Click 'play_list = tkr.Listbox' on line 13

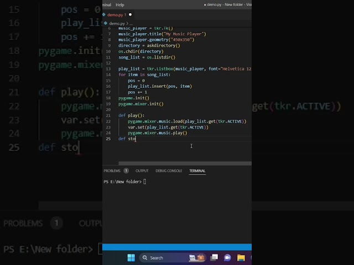tap(146, 68)
